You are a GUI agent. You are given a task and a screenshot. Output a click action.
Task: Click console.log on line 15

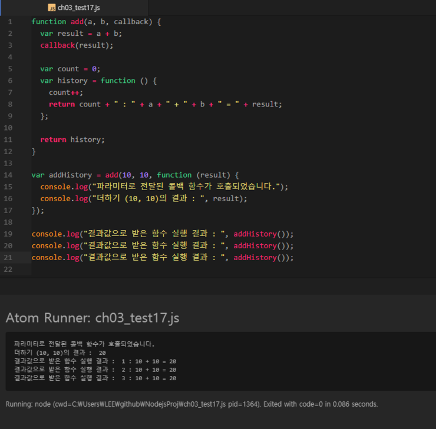tap(64, 187)
